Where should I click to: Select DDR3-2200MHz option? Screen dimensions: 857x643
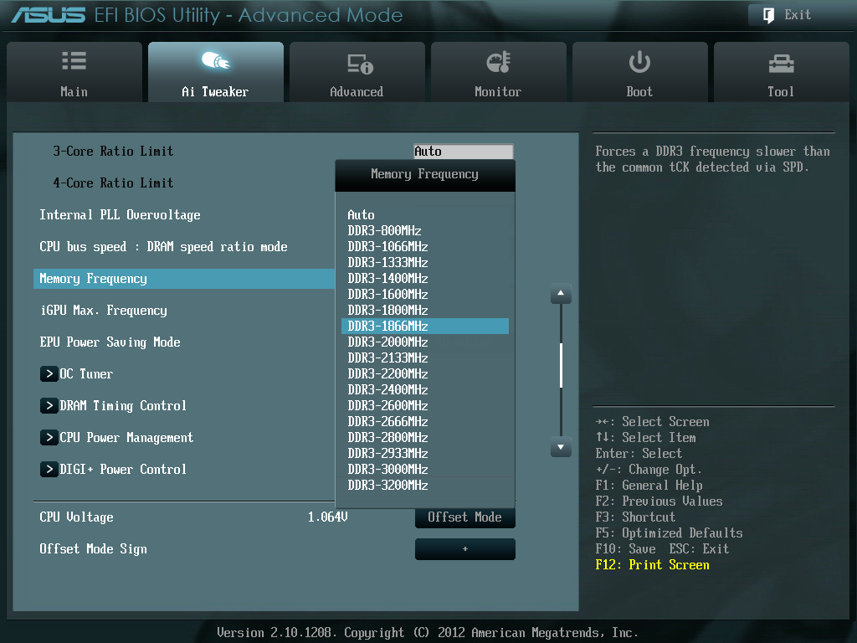tap(425, 373)
